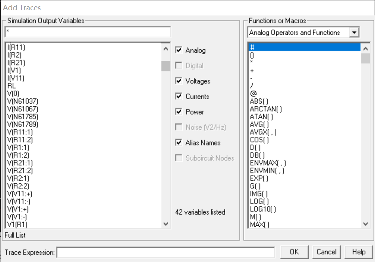
Task: Click the variable filter field with asterisk
Action: pyautogui.click(x=88, y=32)
